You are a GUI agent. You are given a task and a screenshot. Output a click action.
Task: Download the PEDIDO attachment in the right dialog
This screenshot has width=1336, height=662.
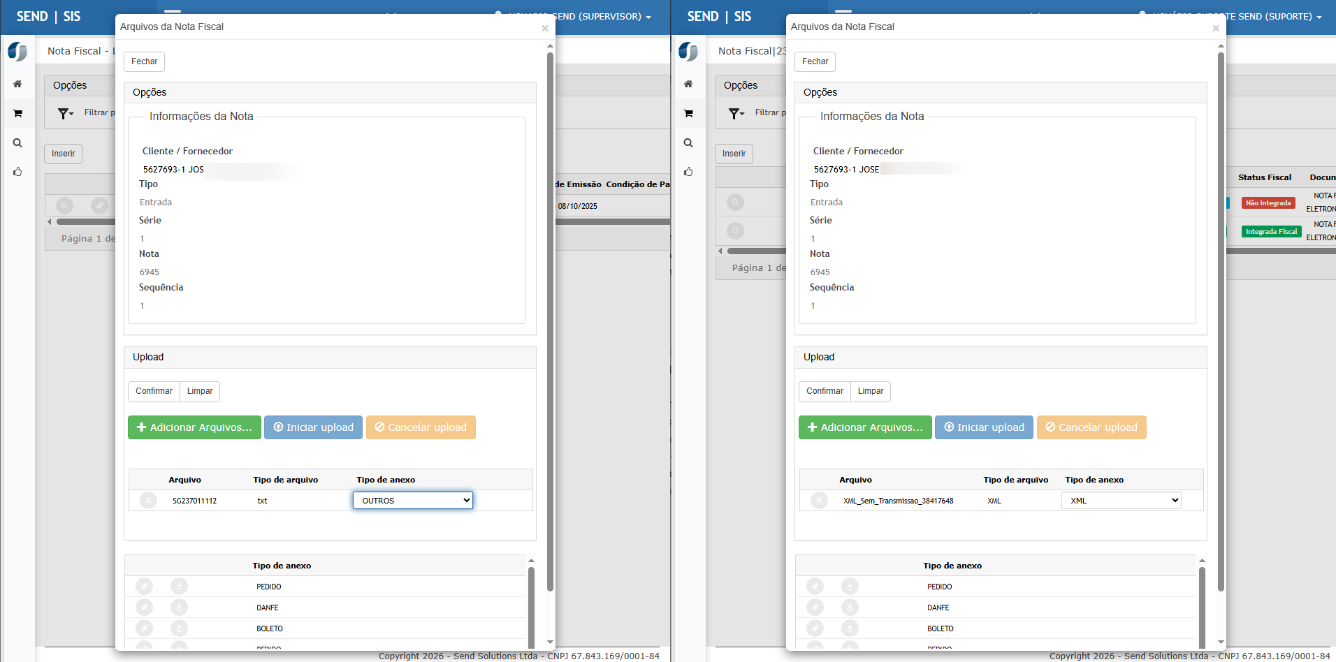coord(850,587)
